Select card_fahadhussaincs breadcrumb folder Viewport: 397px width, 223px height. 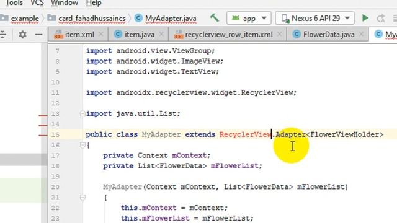click(x=92, y=19)
